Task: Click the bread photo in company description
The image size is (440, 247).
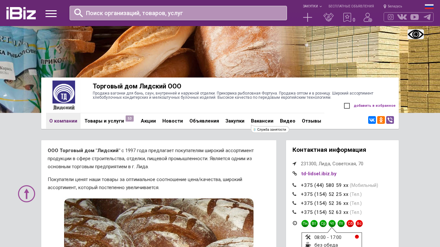Action: click(x=159, y=223)
